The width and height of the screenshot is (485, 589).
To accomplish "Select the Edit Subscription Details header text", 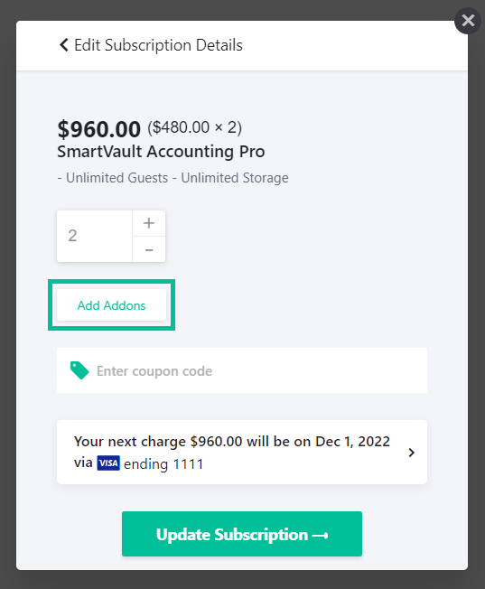I will pos(158,45).
